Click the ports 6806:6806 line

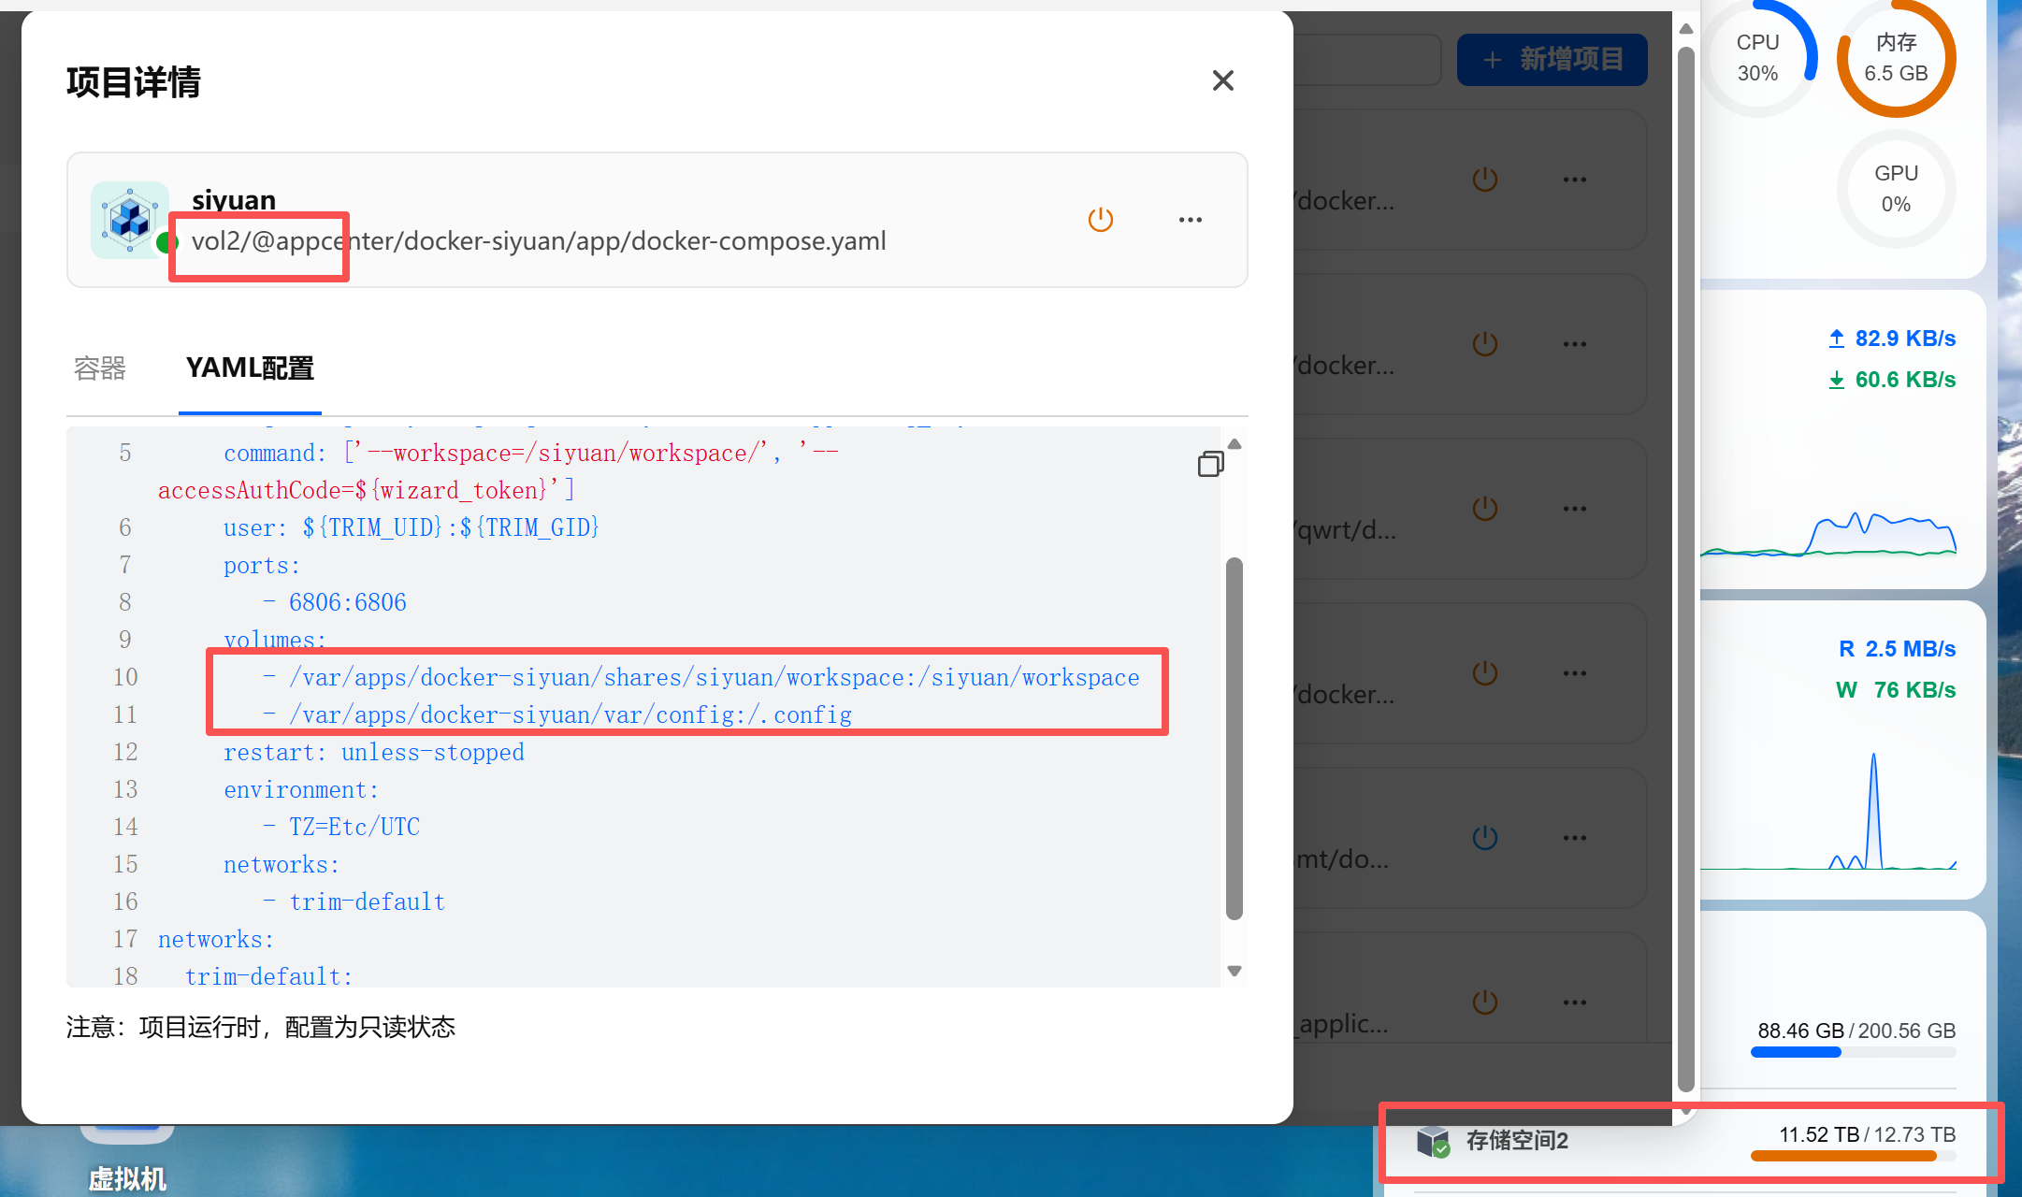pyautogui.click(x=334, y=602)
